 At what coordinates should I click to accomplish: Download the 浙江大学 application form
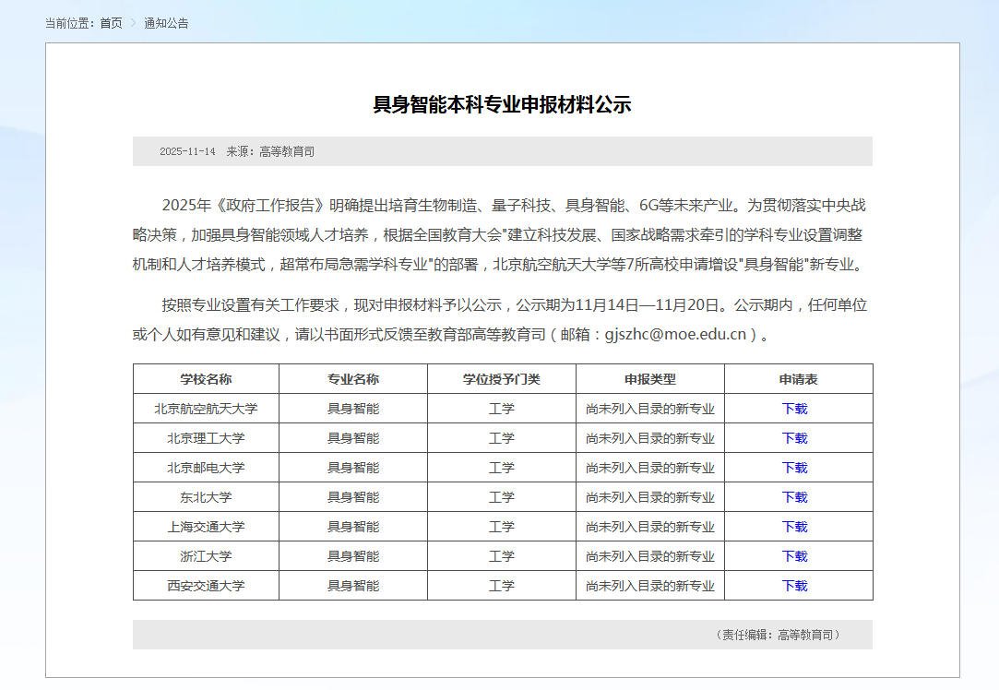coord(797,555)
